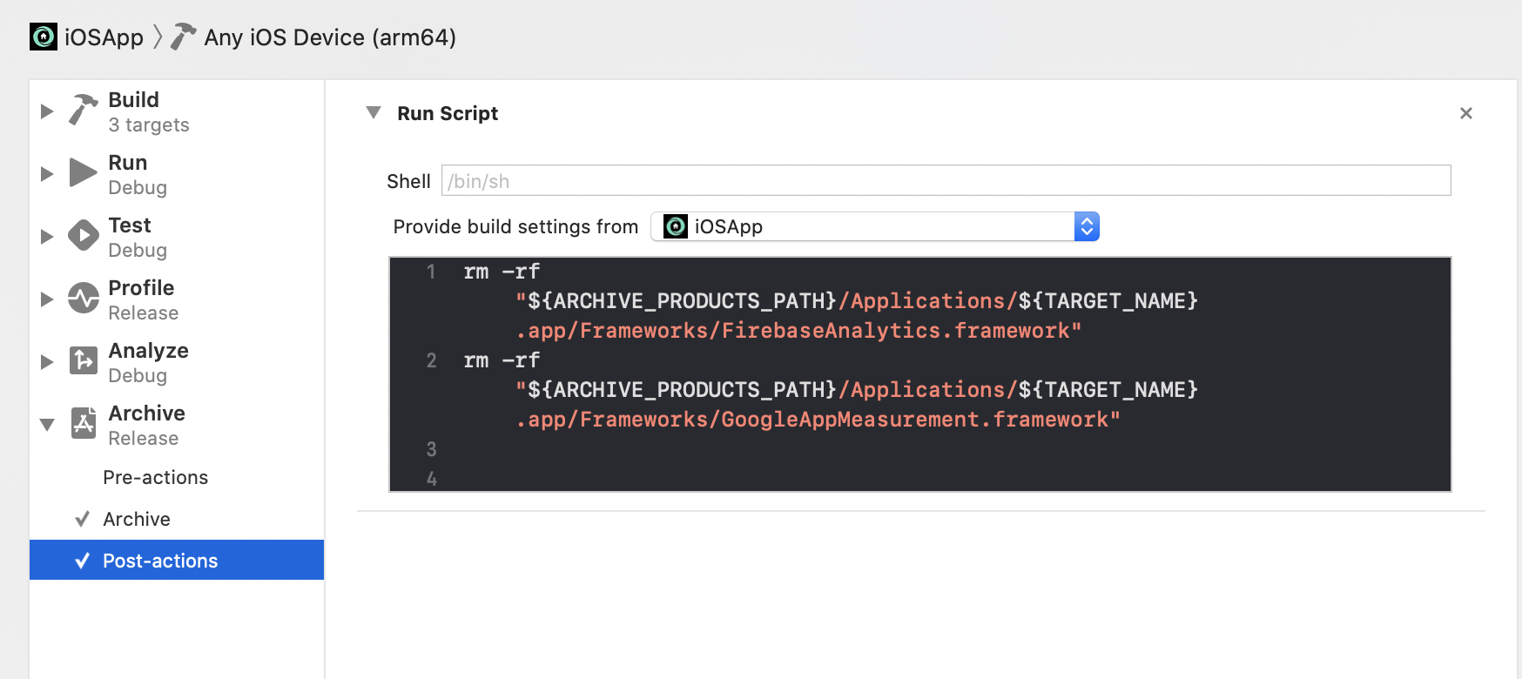The image size is (1522, 679).
Task: Click the Profile waveform icon
Action: [84, 298]
